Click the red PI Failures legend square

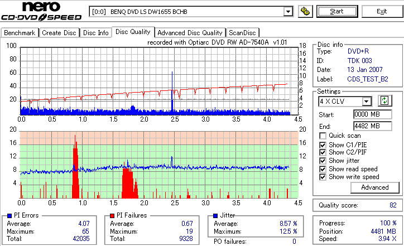[x=112, y=216]
